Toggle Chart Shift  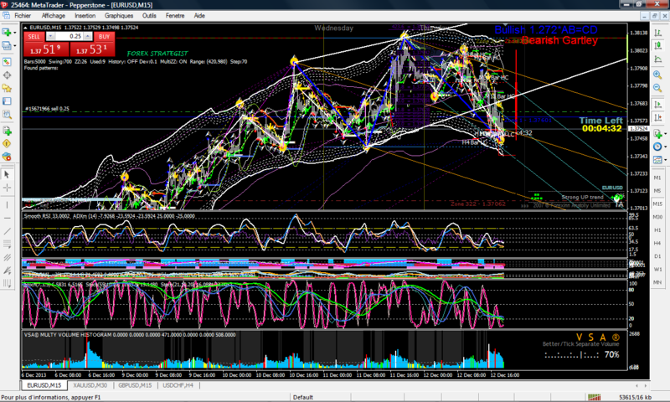(x=658, y=117)
